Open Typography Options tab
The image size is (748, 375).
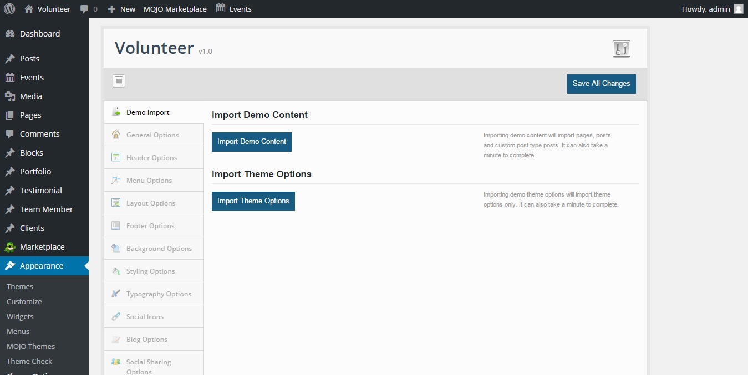coord(154,294)
